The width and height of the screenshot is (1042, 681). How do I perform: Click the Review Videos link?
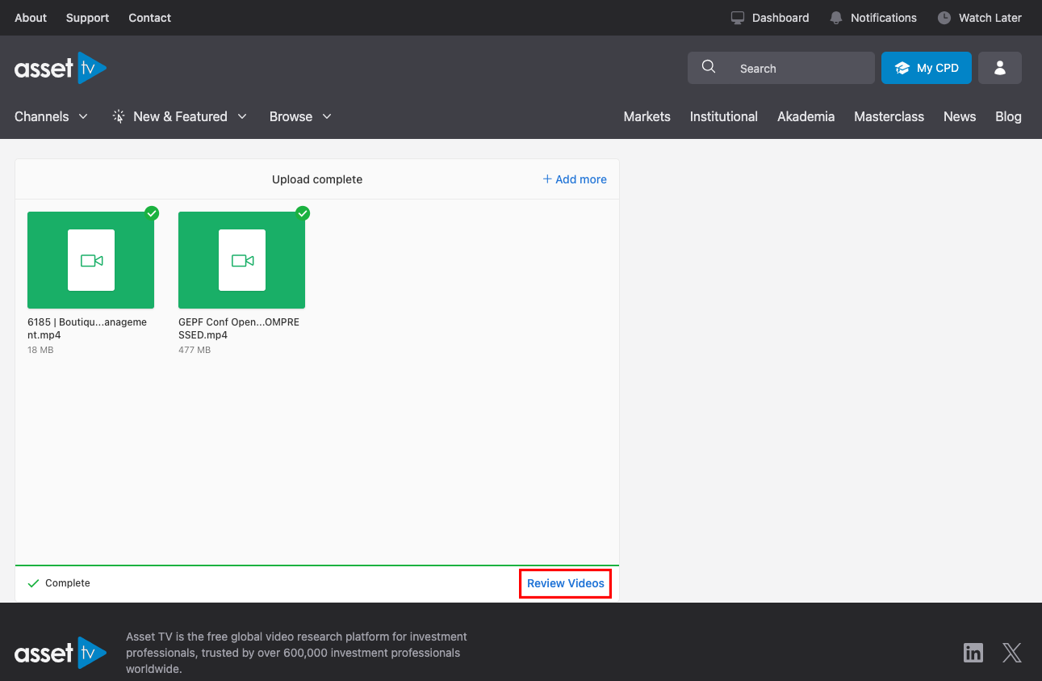click(x=565, y=583)
